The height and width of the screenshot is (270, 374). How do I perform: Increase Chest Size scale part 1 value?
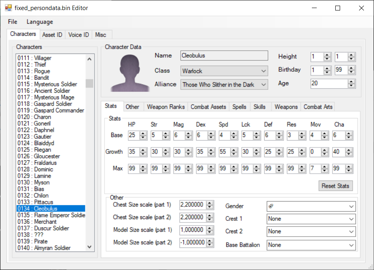(x=210, y=203)
